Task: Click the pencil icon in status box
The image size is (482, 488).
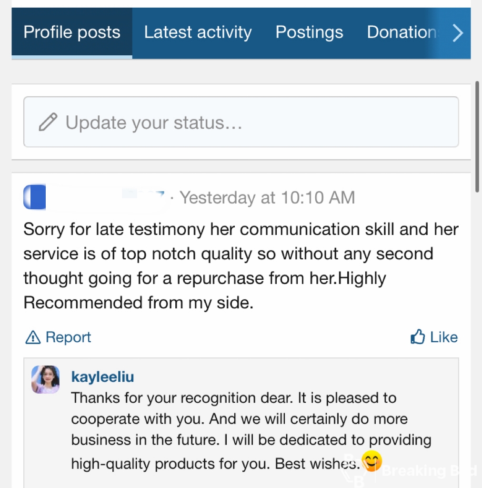Action: tap(48, 122)
